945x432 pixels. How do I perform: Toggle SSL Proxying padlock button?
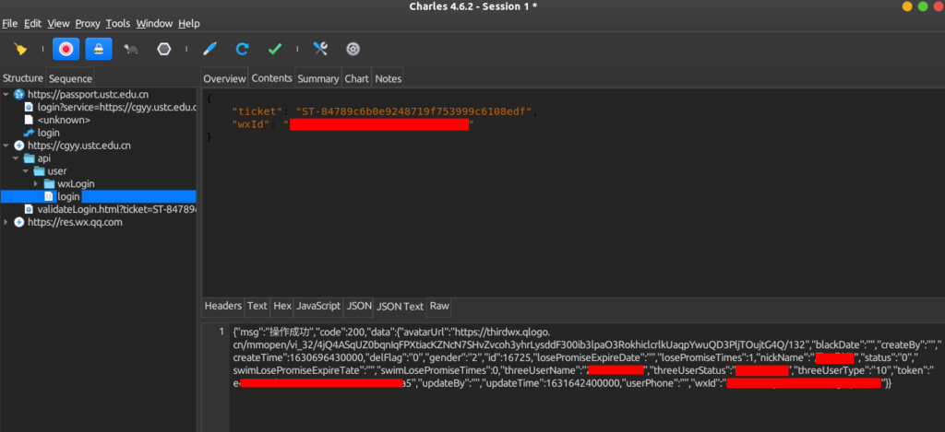(100, 49)
